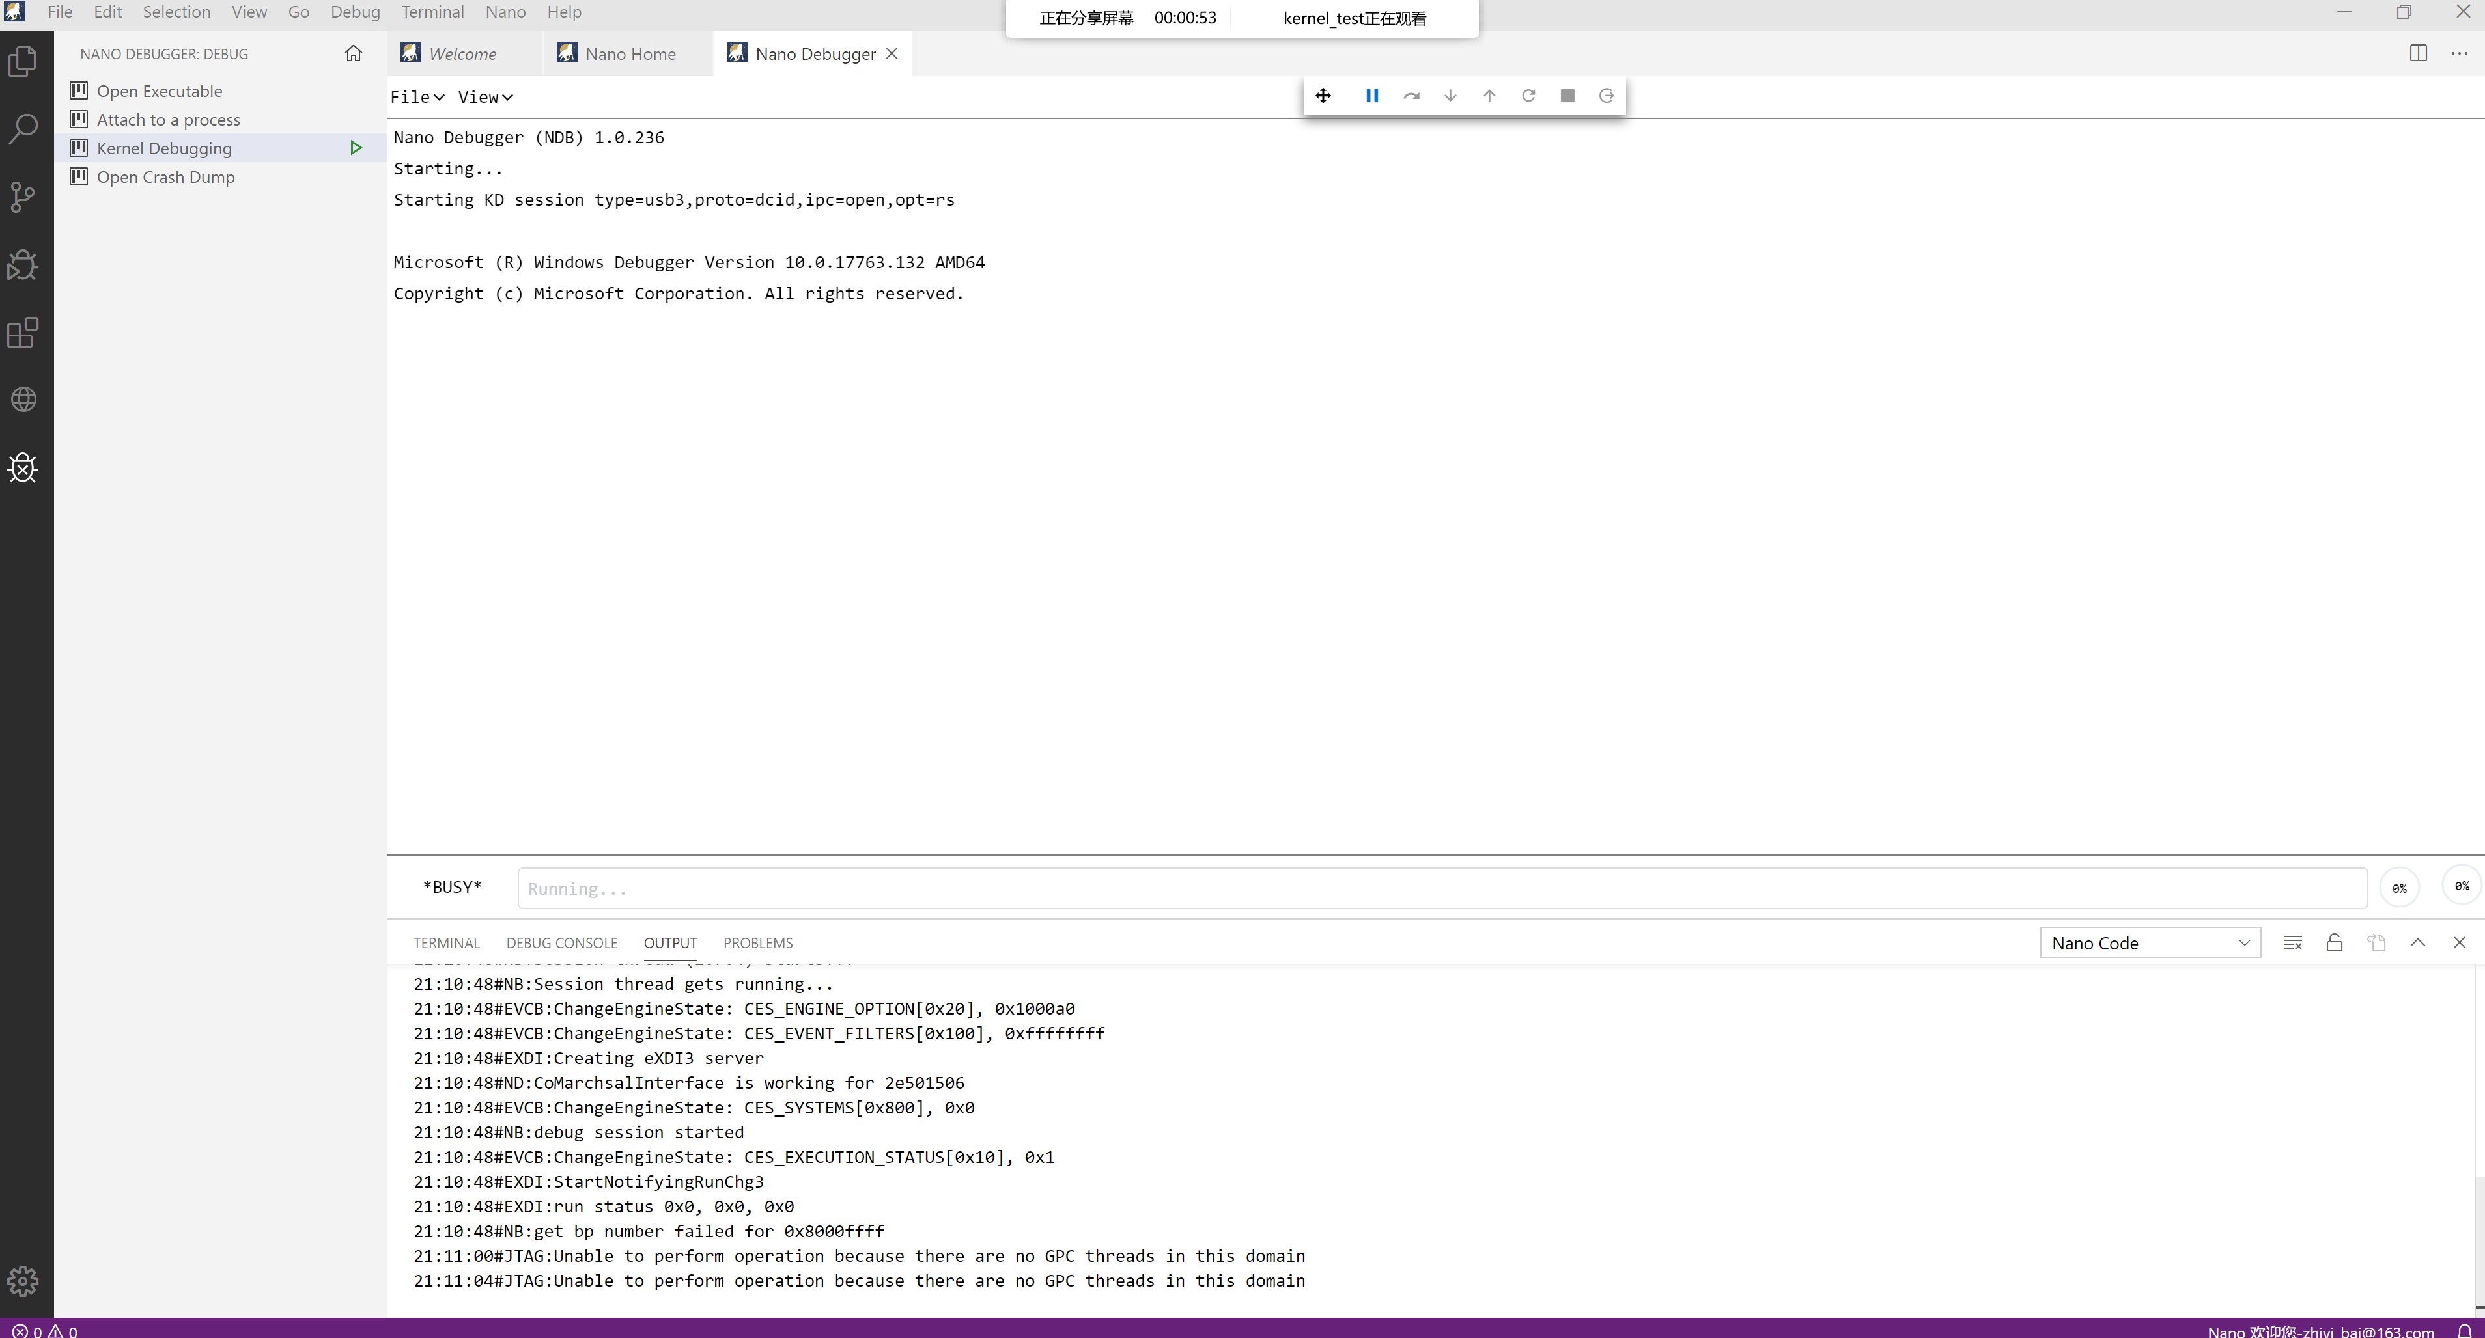Screen dimensions: 2485x1338
Task: Select the OUTPUT panel tab
Action: click(x=671, y=943)
